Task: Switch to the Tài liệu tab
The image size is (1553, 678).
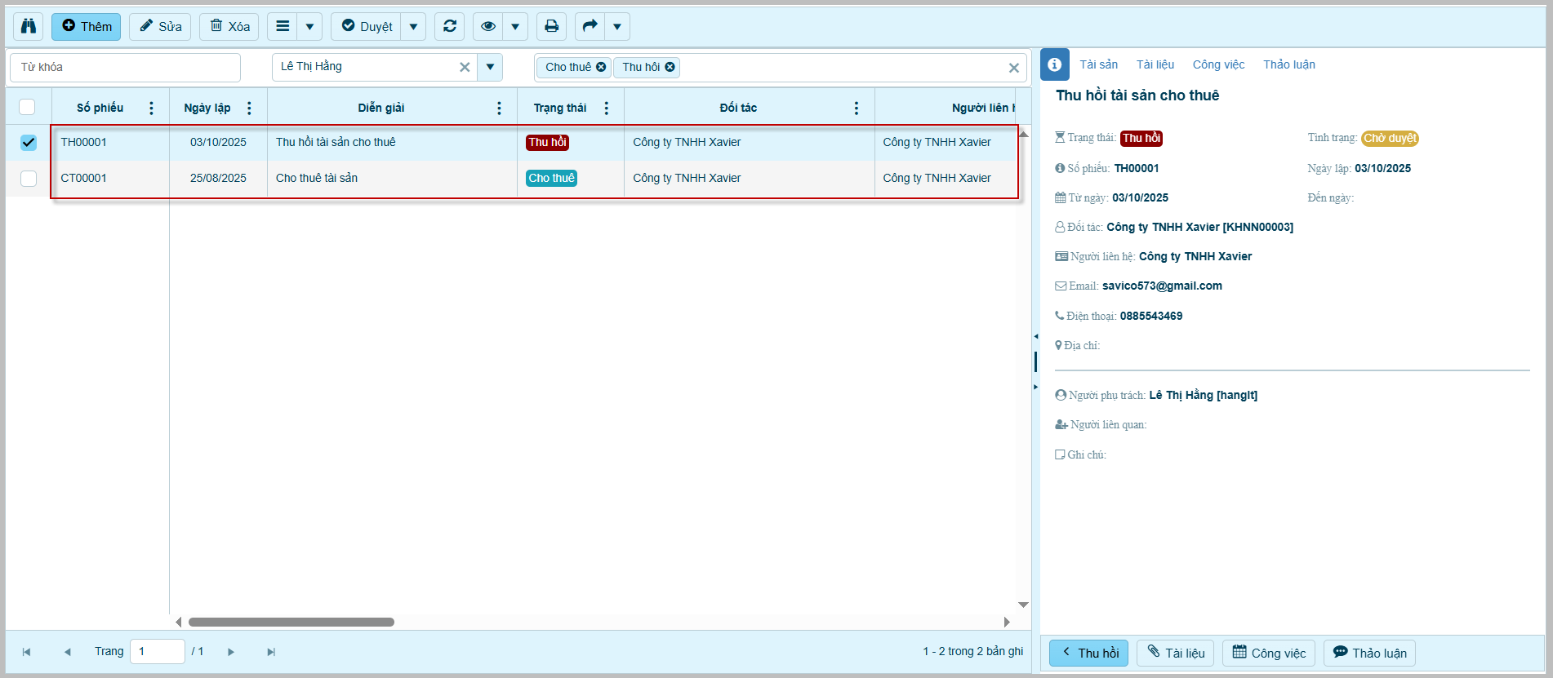Action: (x=1155, y=64)
